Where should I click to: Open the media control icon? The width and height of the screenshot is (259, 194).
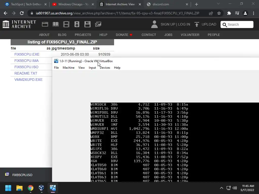coord(237,13)
